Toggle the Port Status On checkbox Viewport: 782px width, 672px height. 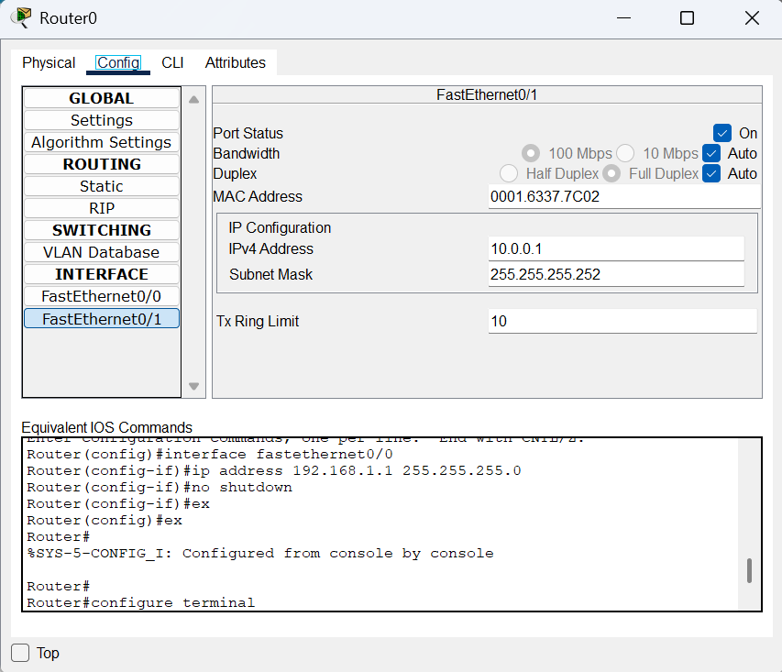coord(722,133)
